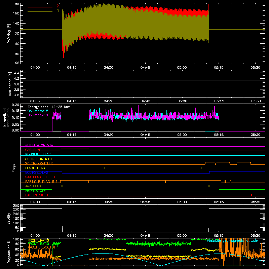Click the '150' tick on Quality axis
The height and width of the screenshot is (269, 269).
click(x=16, y=218)
